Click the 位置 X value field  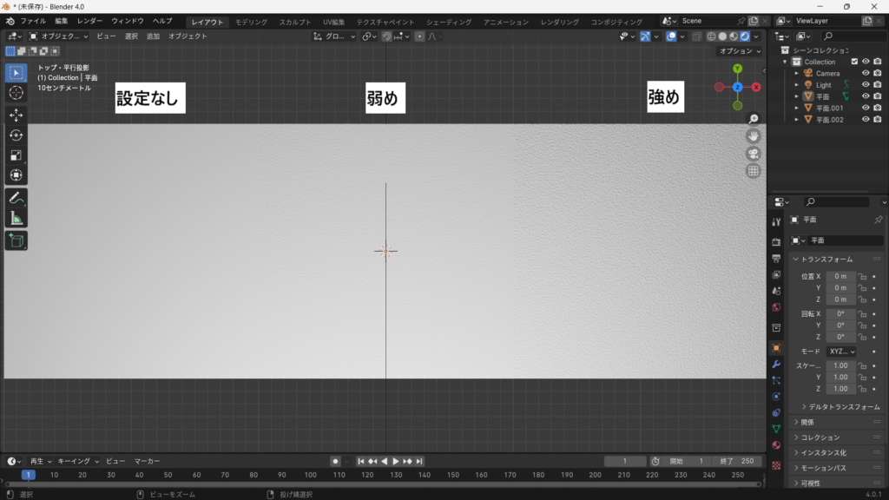coord(840,276)
